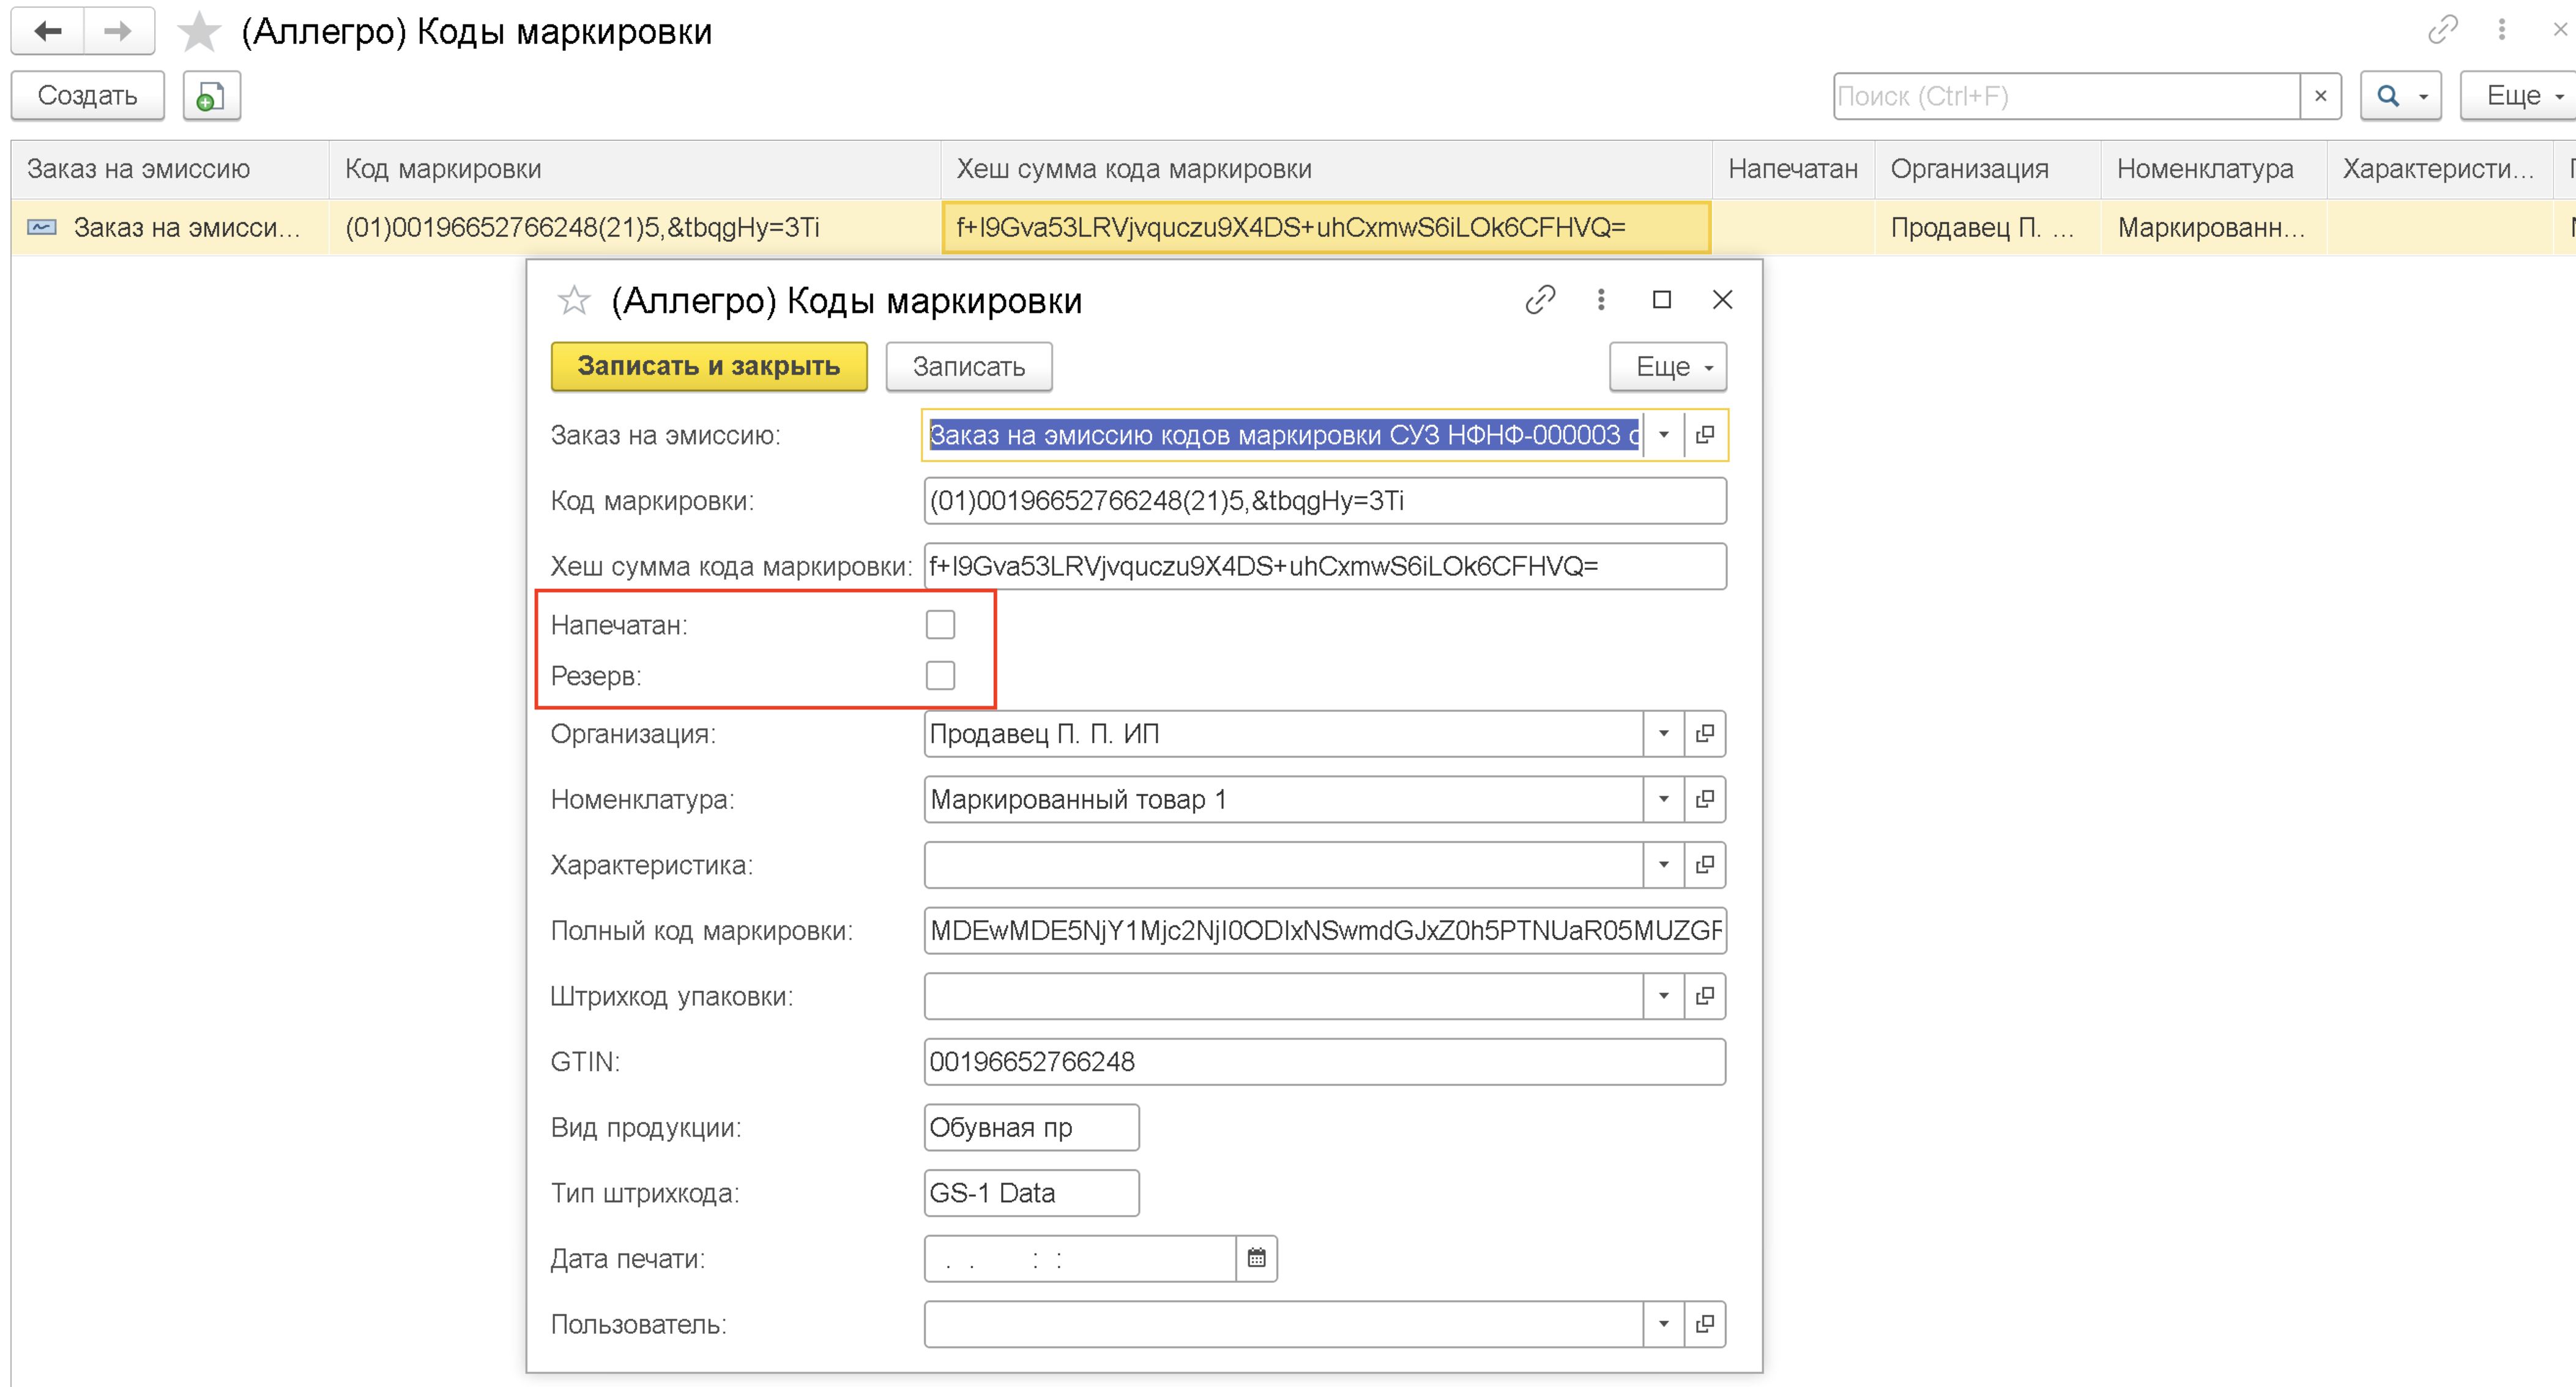The image size is (2576, 1387).
Task: Click into Дата печати date field
Action: tap(1080, 1259)
